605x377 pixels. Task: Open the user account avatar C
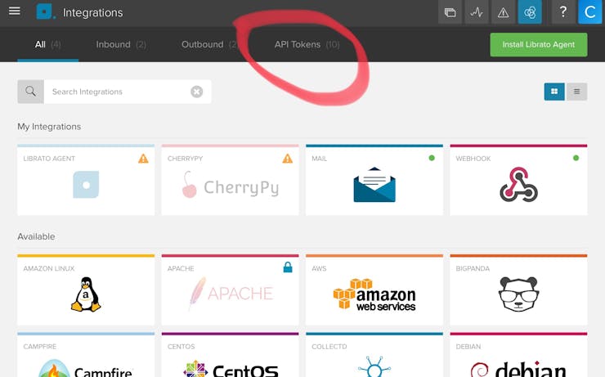tap(590, 12)
